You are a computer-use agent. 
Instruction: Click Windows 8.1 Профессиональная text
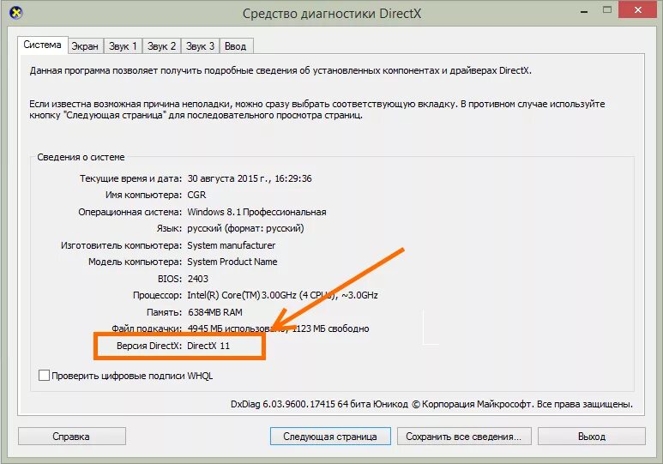pos(256,212)
